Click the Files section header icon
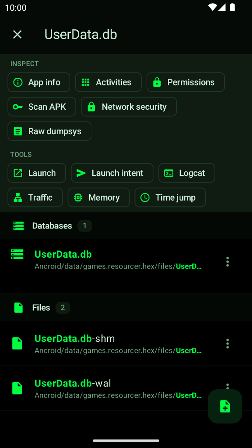Viewport: 252px width, 448px height. click(x=18, y=308)
